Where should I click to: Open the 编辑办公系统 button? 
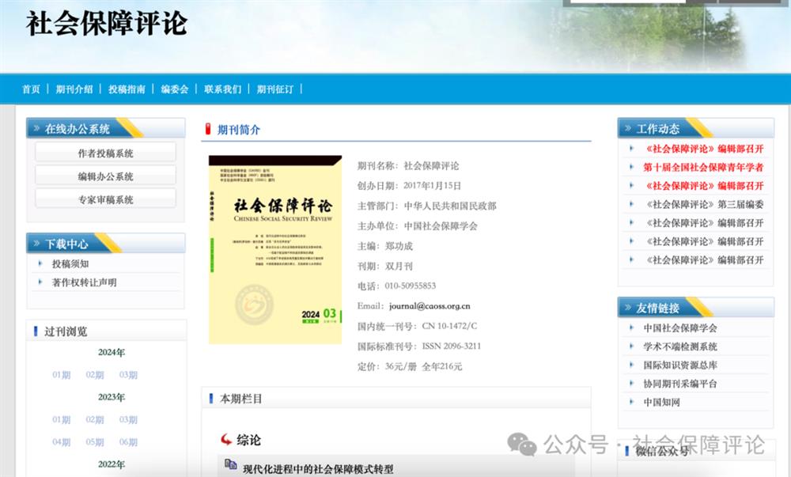[105, 176]
